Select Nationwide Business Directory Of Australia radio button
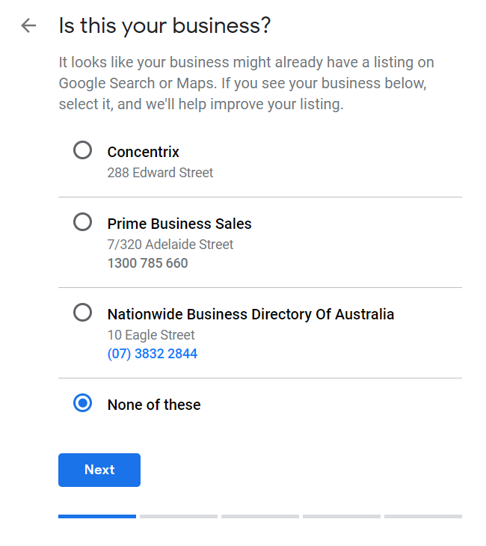The image size is (486, 546). (x=82, y=313)
